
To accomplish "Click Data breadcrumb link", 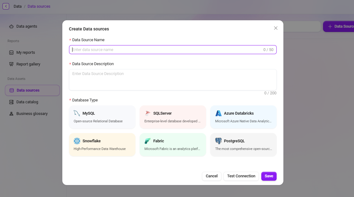I will [18, 6].
